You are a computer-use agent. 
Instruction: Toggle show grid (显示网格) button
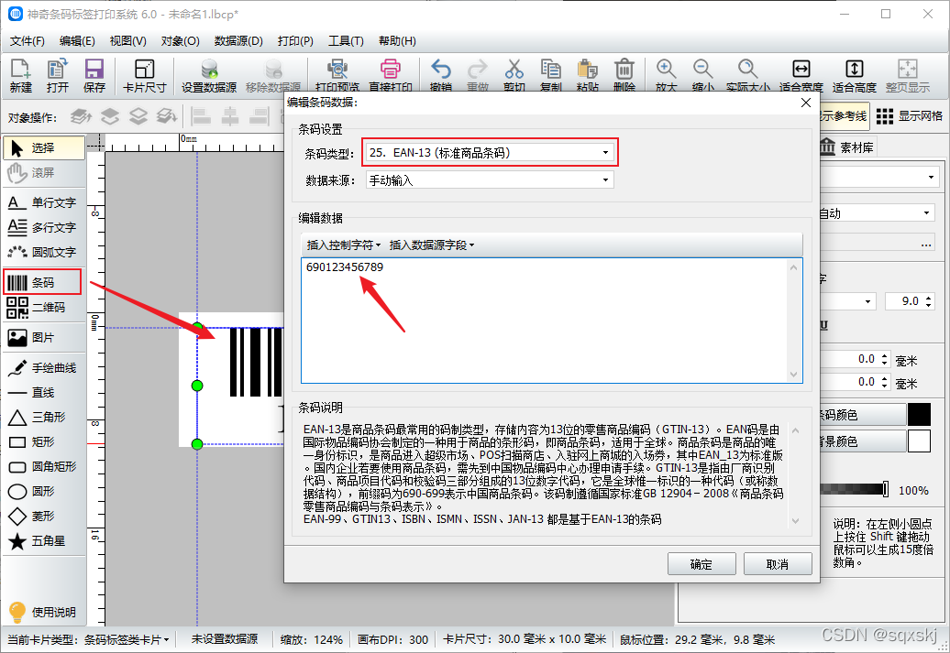(x=909, y=116)
